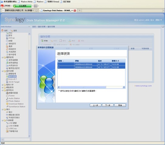This screenshot has width=165, height=145.
Task: Collapse the 應用程式 tree folder
Action: pos(2,90)
